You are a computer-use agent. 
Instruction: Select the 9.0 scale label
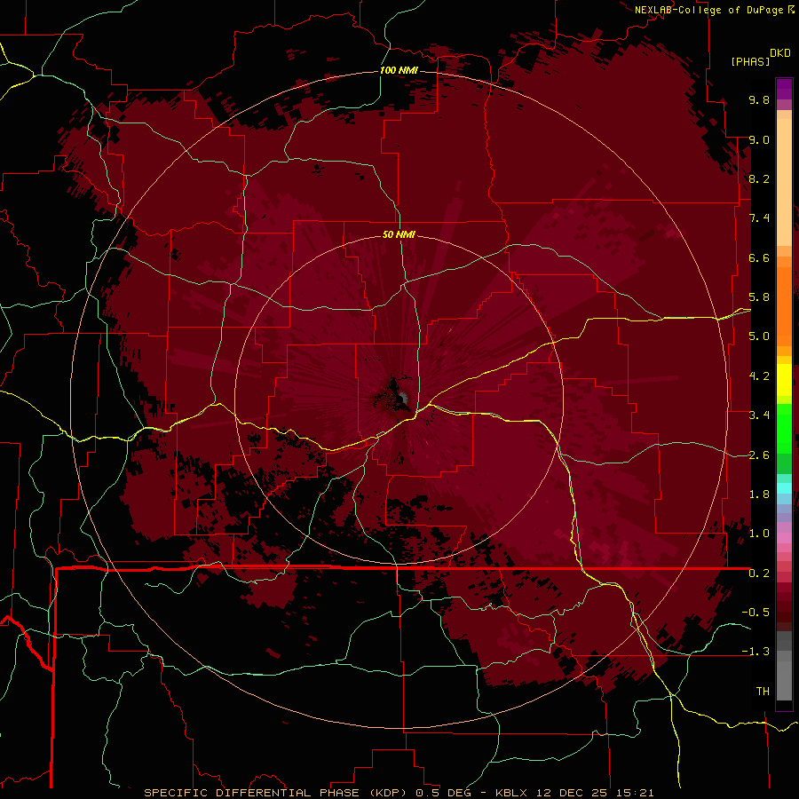click(x=759, y=139)
